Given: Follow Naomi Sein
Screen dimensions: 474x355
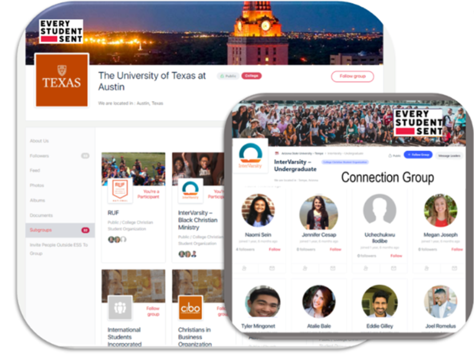Looking at the screenshot, I should tap(275, 249).
